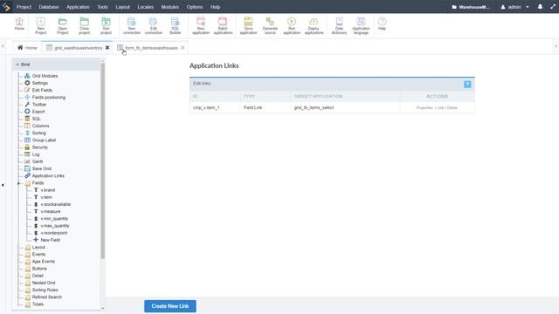Viewport: 559px width, 314px height.
Task: Open the Database menu
Action: (49, 7)
